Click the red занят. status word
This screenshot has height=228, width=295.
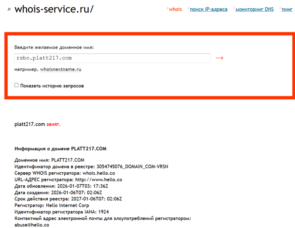[x=53, y=124]
